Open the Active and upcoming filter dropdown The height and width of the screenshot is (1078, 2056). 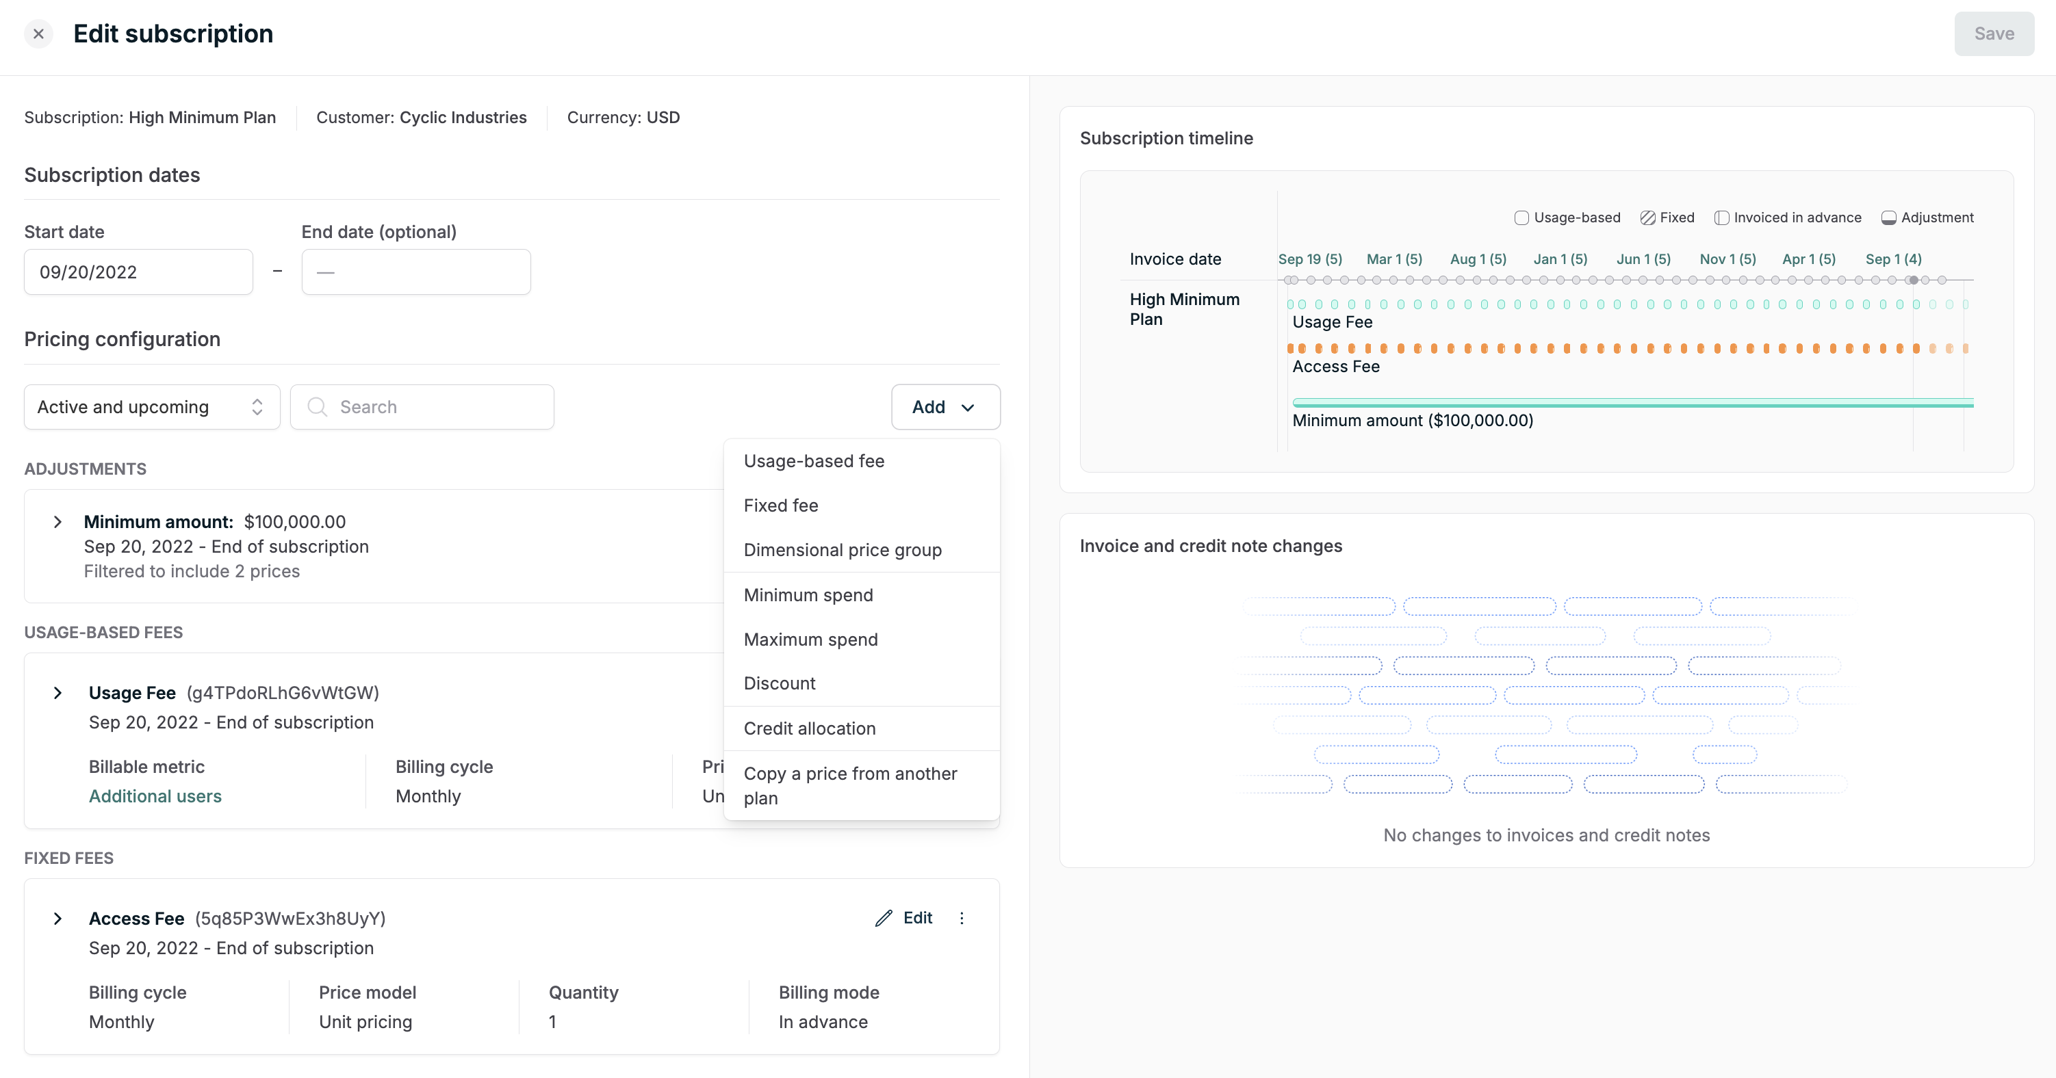coord(152,407)
